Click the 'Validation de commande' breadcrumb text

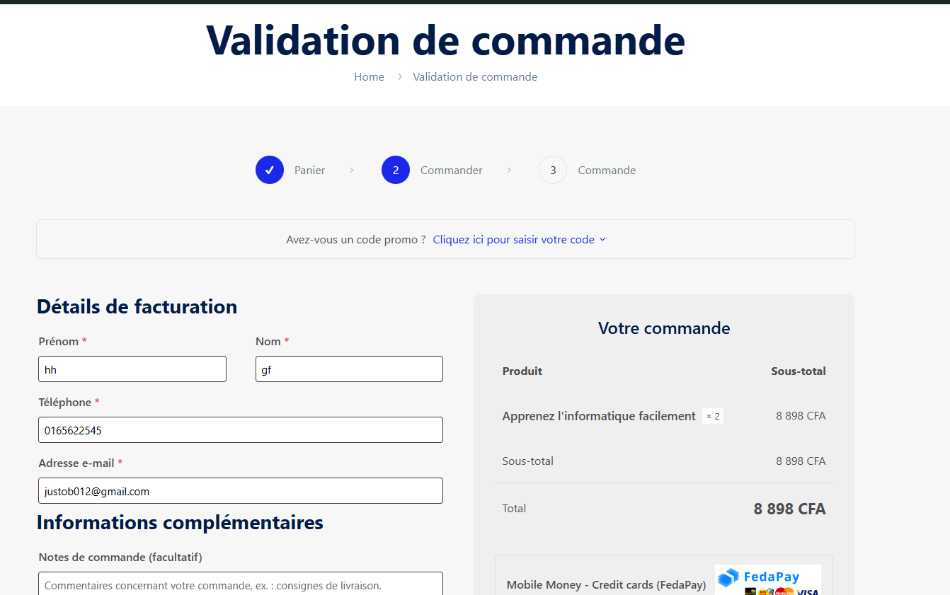pyautogui.click(x=475, y=76)
